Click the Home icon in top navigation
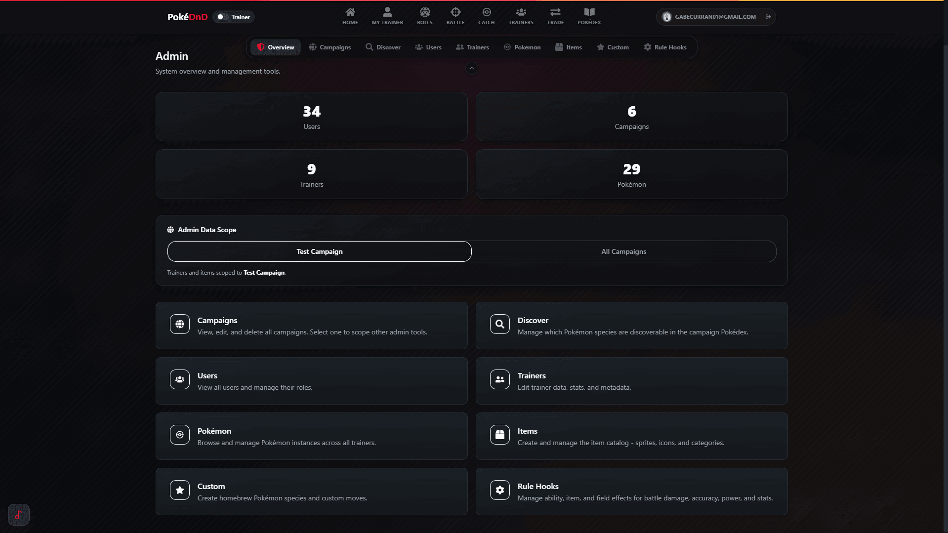The width and height of the screenshot is (948, 533). click(350, 12)
